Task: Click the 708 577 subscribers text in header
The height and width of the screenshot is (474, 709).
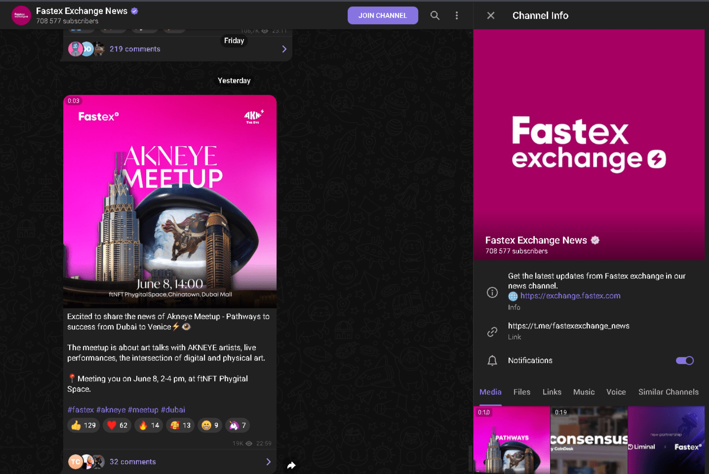Action: tap(67, 21)
